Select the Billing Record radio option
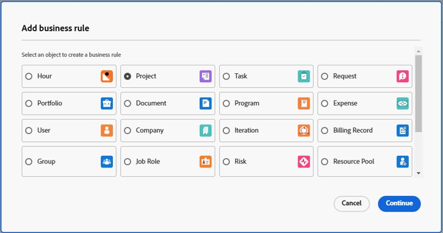The height and width of the screenshot is (233, 443). coord(325,130)
